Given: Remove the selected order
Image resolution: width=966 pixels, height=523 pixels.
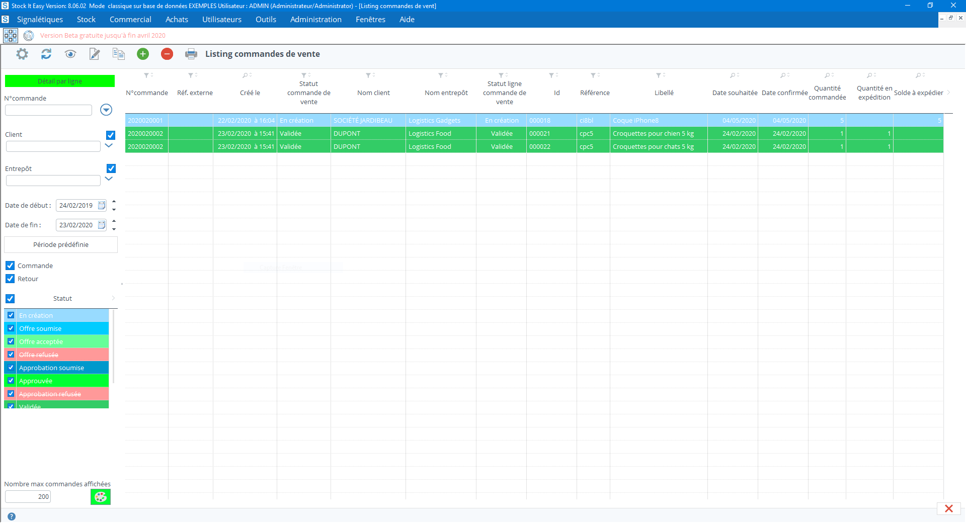Looking at the screenshot, I should pos(167,54).
